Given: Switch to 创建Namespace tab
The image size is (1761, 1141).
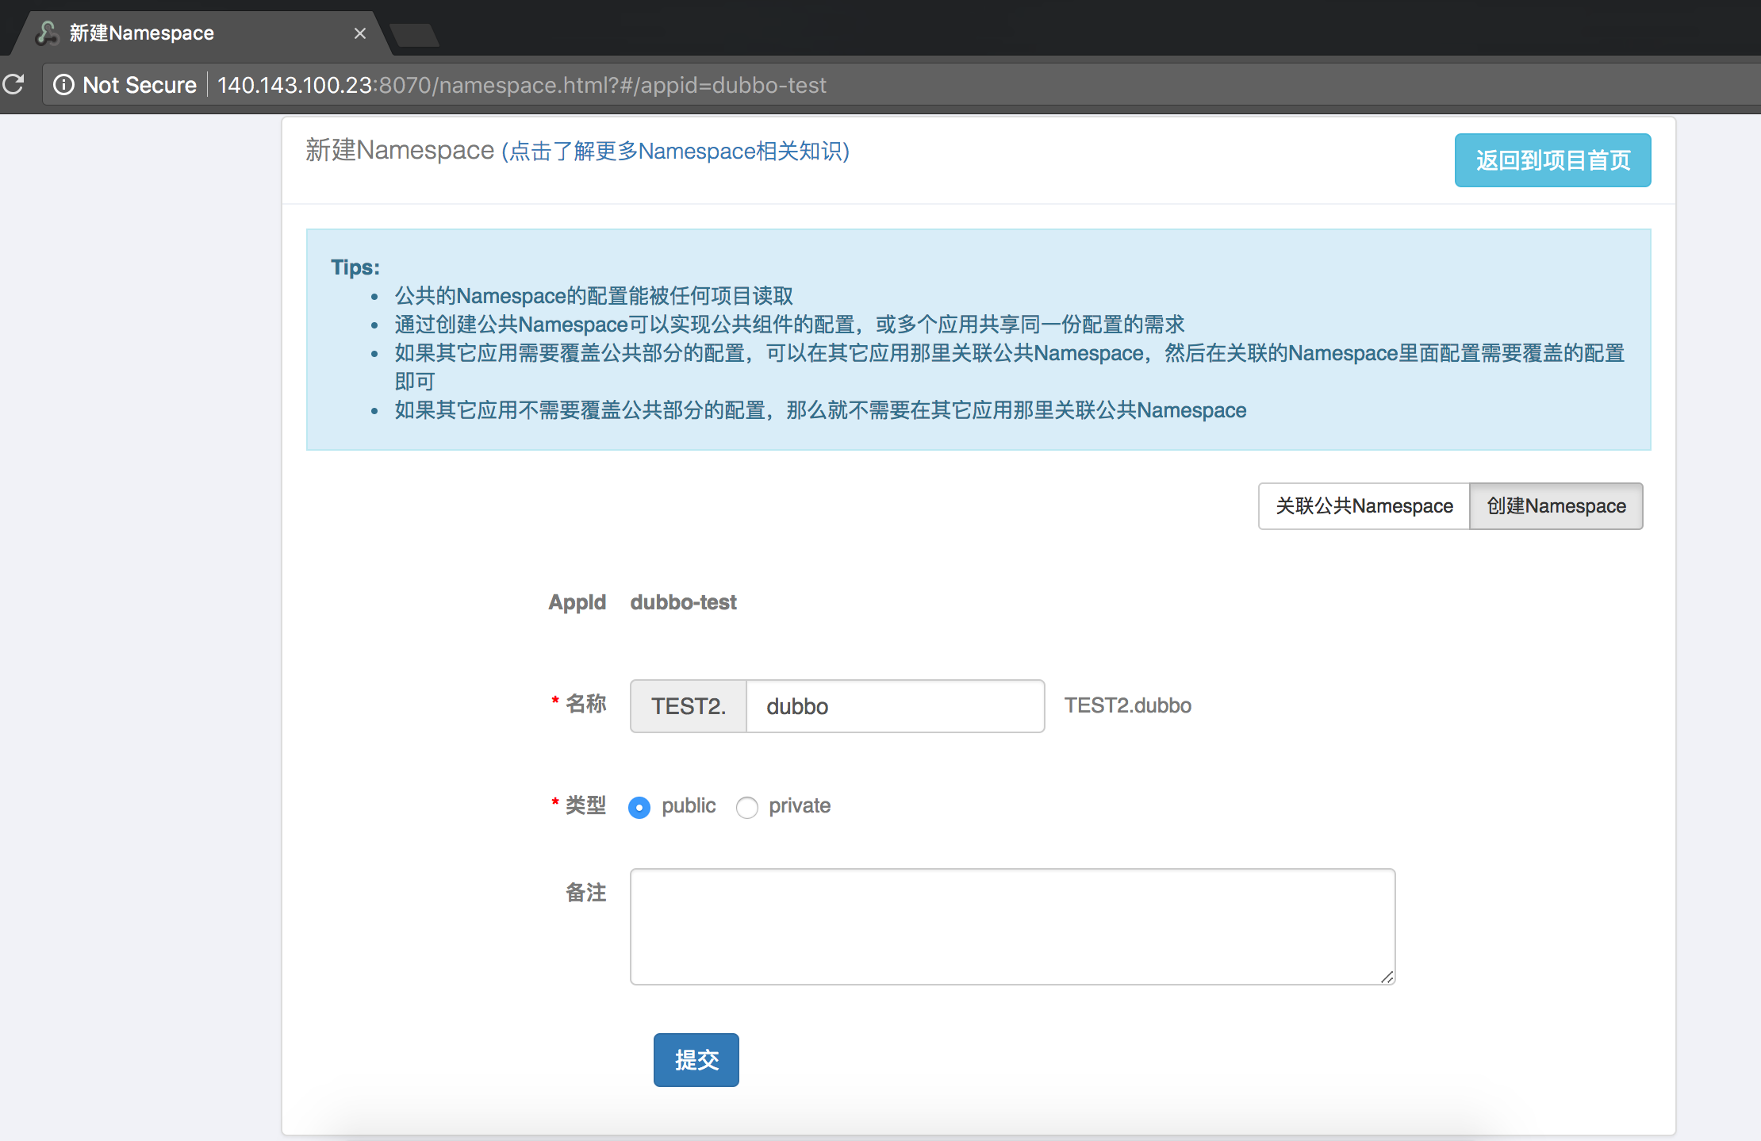Looking at the screenshot, I should click(1556, 506).
